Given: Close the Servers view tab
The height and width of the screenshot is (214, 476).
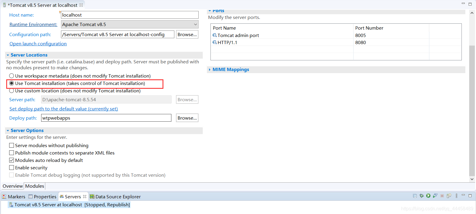Looking at the screenshot, I should 85,197.
